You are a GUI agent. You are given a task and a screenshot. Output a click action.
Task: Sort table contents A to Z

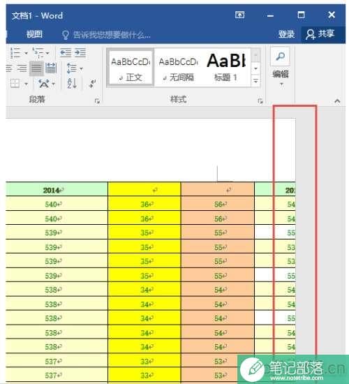[x=72, y=84]
